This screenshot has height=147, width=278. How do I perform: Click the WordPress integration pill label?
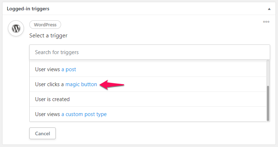(x=45, y=25)
